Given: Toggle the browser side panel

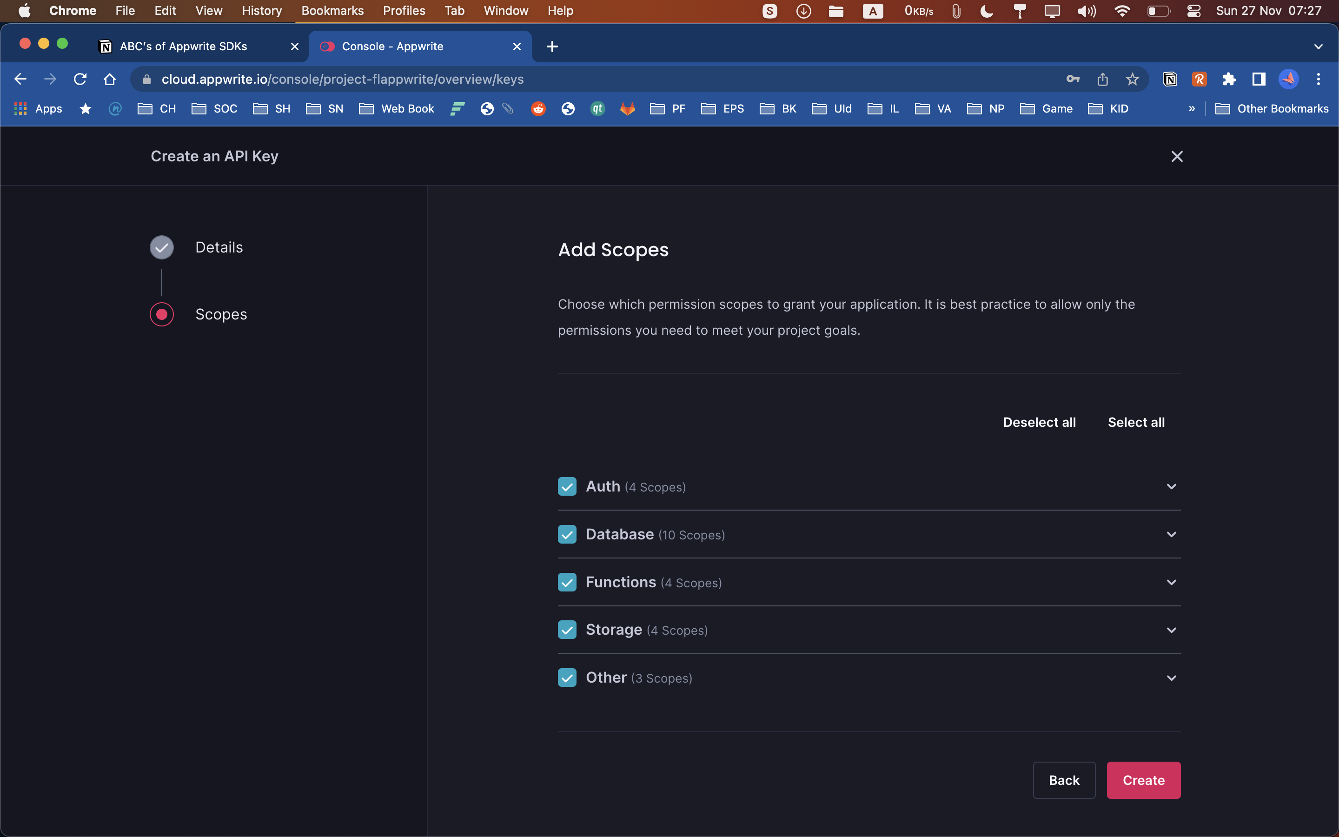Looking at the screenshot, I should point(1259,79).
